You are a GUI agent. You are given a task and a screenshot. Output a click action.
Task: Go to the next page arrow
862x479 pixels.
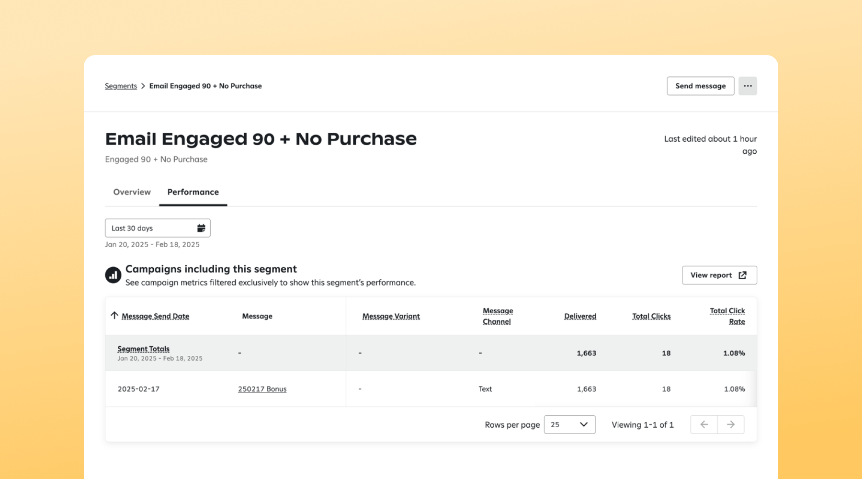[731, 424]
